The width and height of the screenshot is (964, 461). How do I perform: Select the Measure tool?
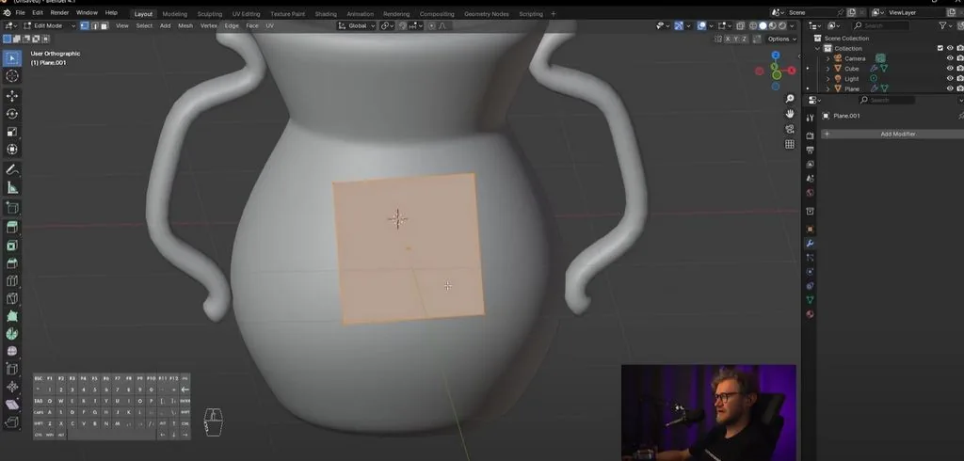[12, 187]
